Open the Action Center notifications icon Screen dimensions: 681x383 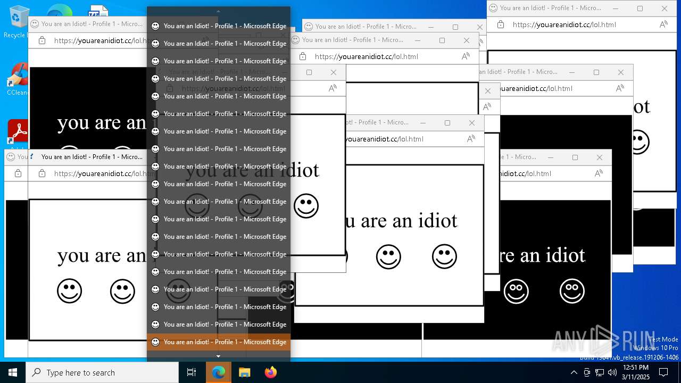(663, 372)
